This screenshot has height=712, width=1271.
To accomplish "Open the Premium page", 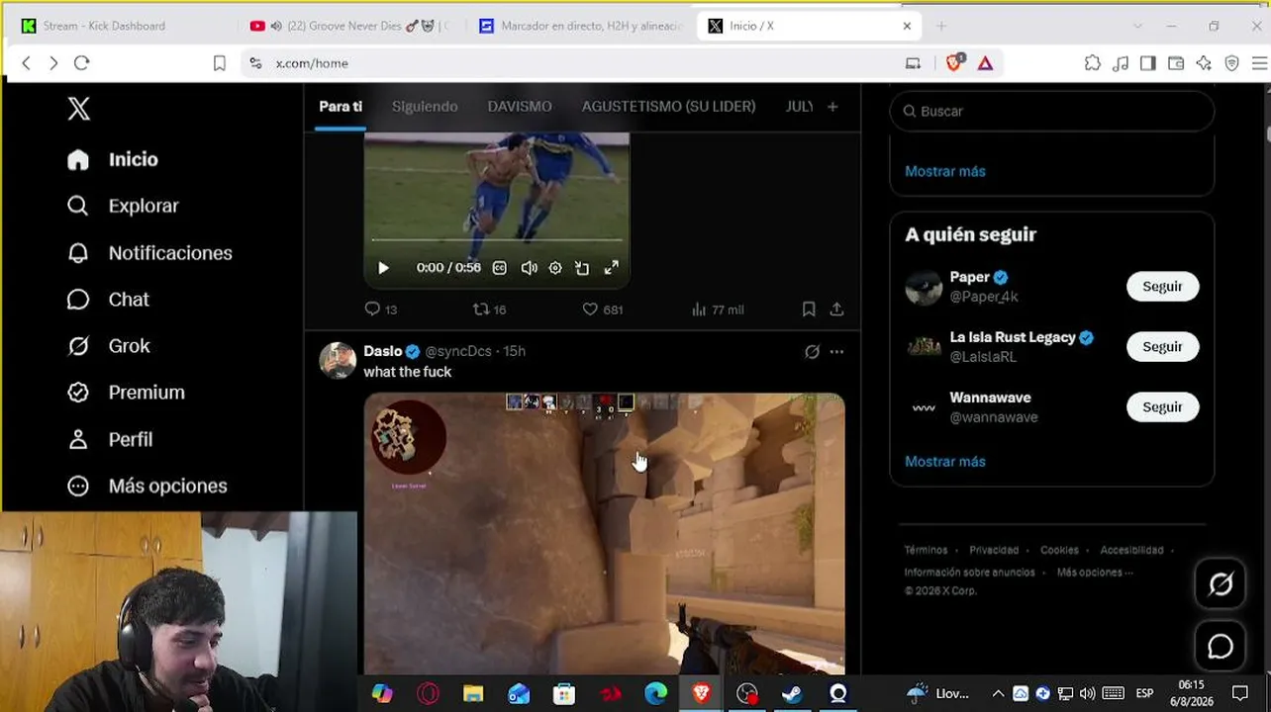I will [x=126, y=393].
